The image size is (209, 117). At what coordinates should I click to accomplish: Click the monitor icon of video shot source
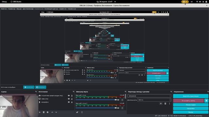click(x=40, y=99)
